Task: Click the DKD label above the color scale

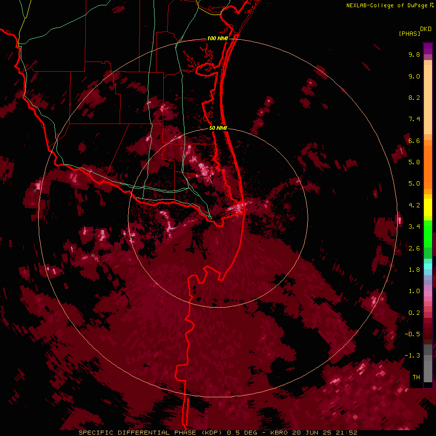Action: click(x=426, y=29)
